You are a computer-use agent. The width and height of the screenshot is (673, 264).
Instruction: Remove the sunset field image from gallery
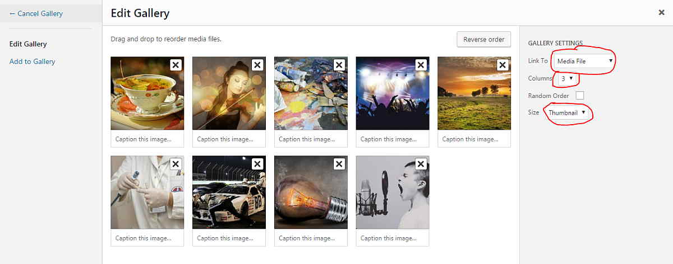503,65
